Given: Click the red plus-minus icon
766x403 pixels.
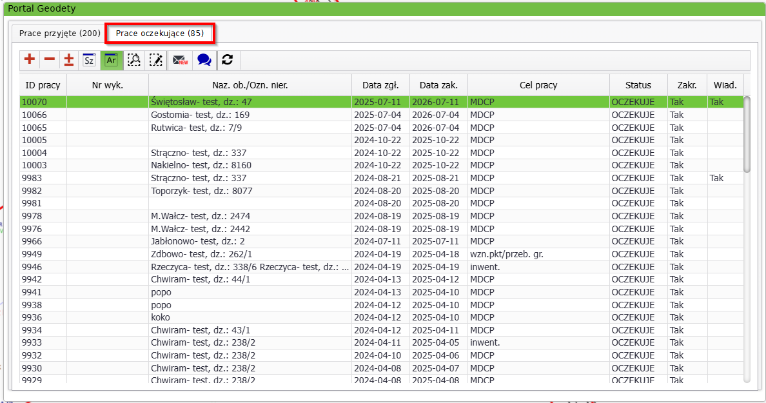Looking at the screenshot, I should coord(69,60).
